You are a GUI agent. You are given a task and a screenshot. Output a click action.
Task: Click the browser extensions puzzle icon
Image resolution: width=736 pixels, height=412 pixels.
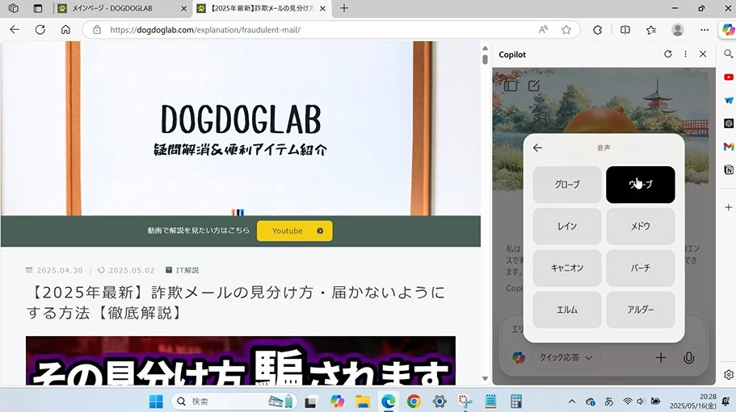click(x=598, y=29)
